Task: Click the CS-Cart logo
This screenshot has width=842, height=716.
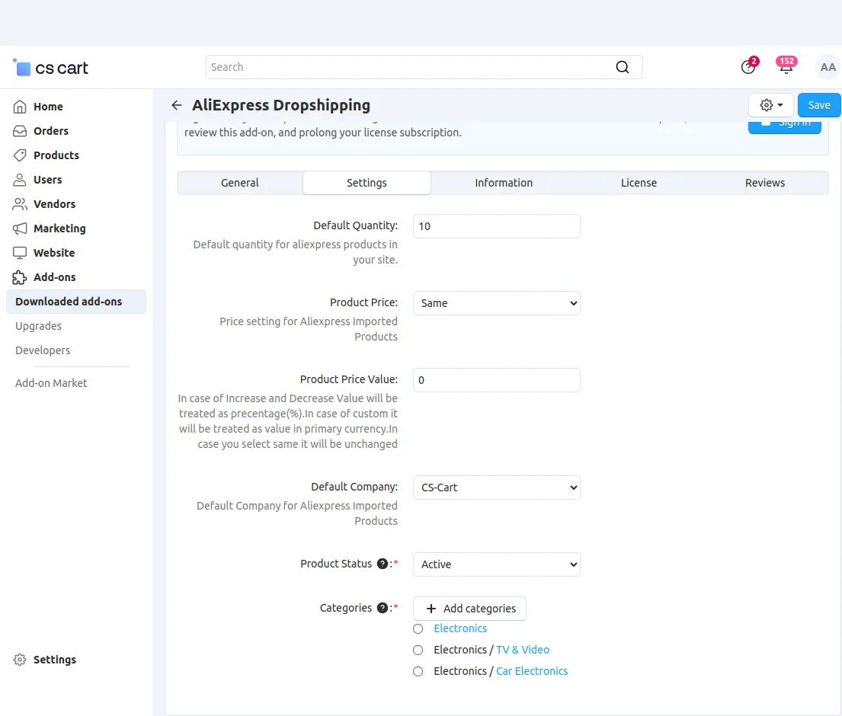Action: coord(51,68)
